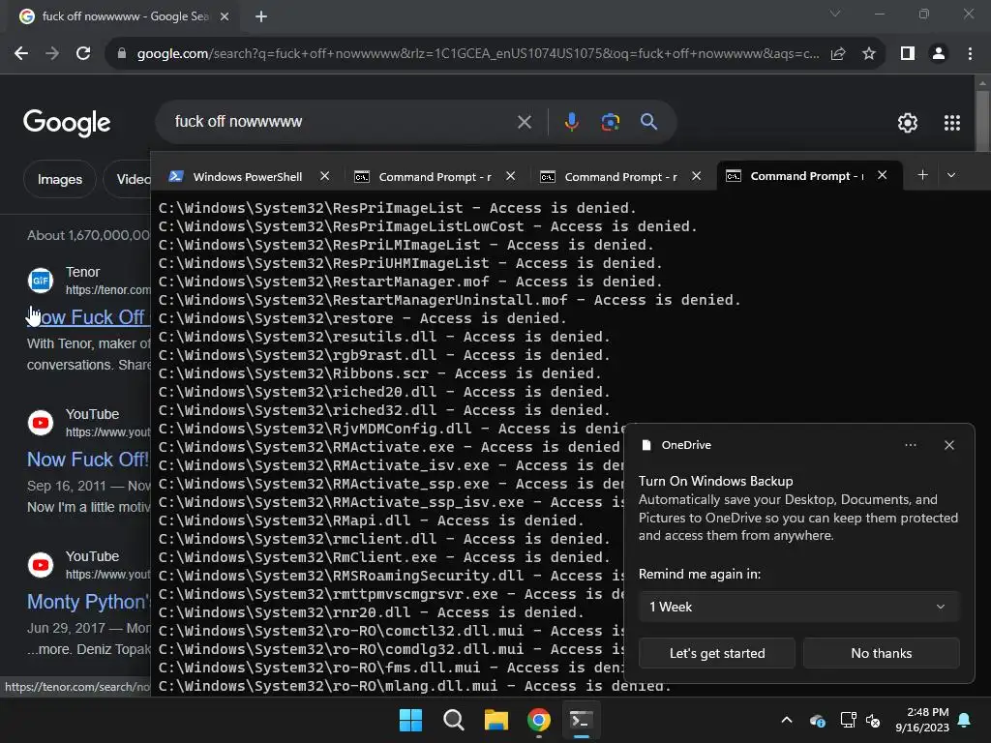Open a new Chrome tab
Viewport: 991px width, 743px height.
click(261, 16)
